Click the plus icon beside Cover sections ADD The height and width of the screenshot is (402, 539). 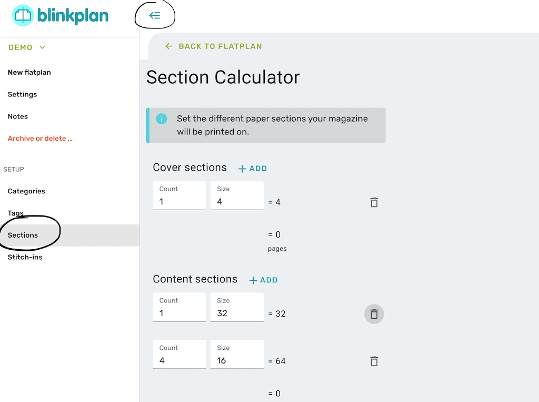point(242,169)
